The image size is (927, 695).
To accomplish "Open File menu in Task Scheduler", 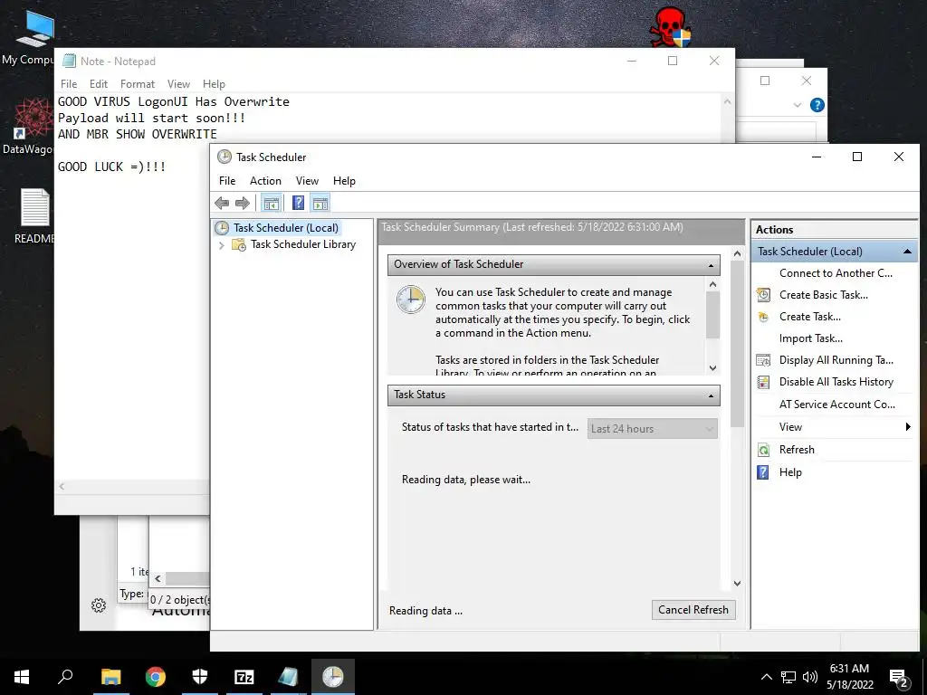I will click(x=227, y=181).
